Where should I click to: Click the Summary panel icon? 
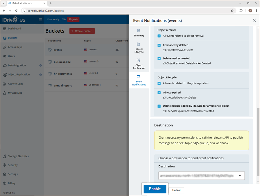[138, 31]
